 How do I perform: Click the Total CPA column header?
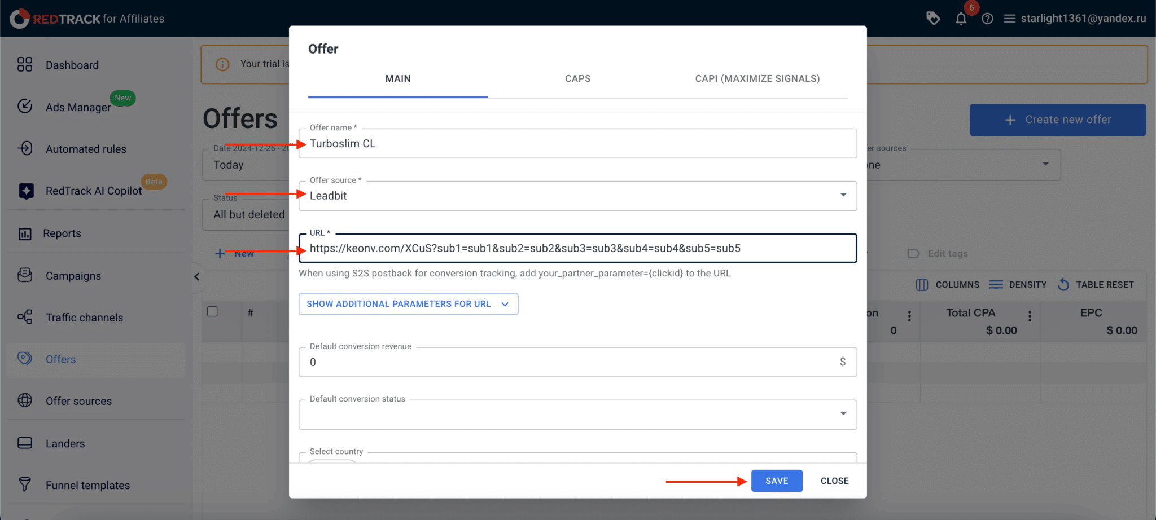tap(971, 313)
